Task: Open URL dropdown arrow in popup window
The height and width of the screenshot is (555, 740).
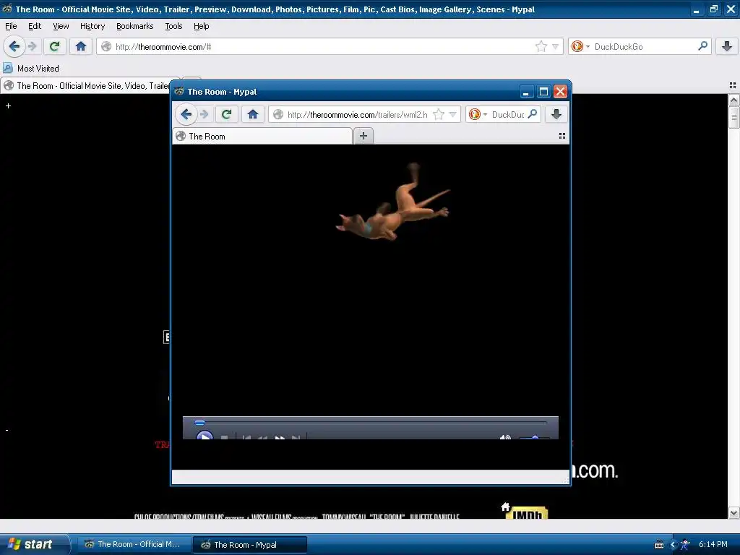Action: tap(452, 114)
